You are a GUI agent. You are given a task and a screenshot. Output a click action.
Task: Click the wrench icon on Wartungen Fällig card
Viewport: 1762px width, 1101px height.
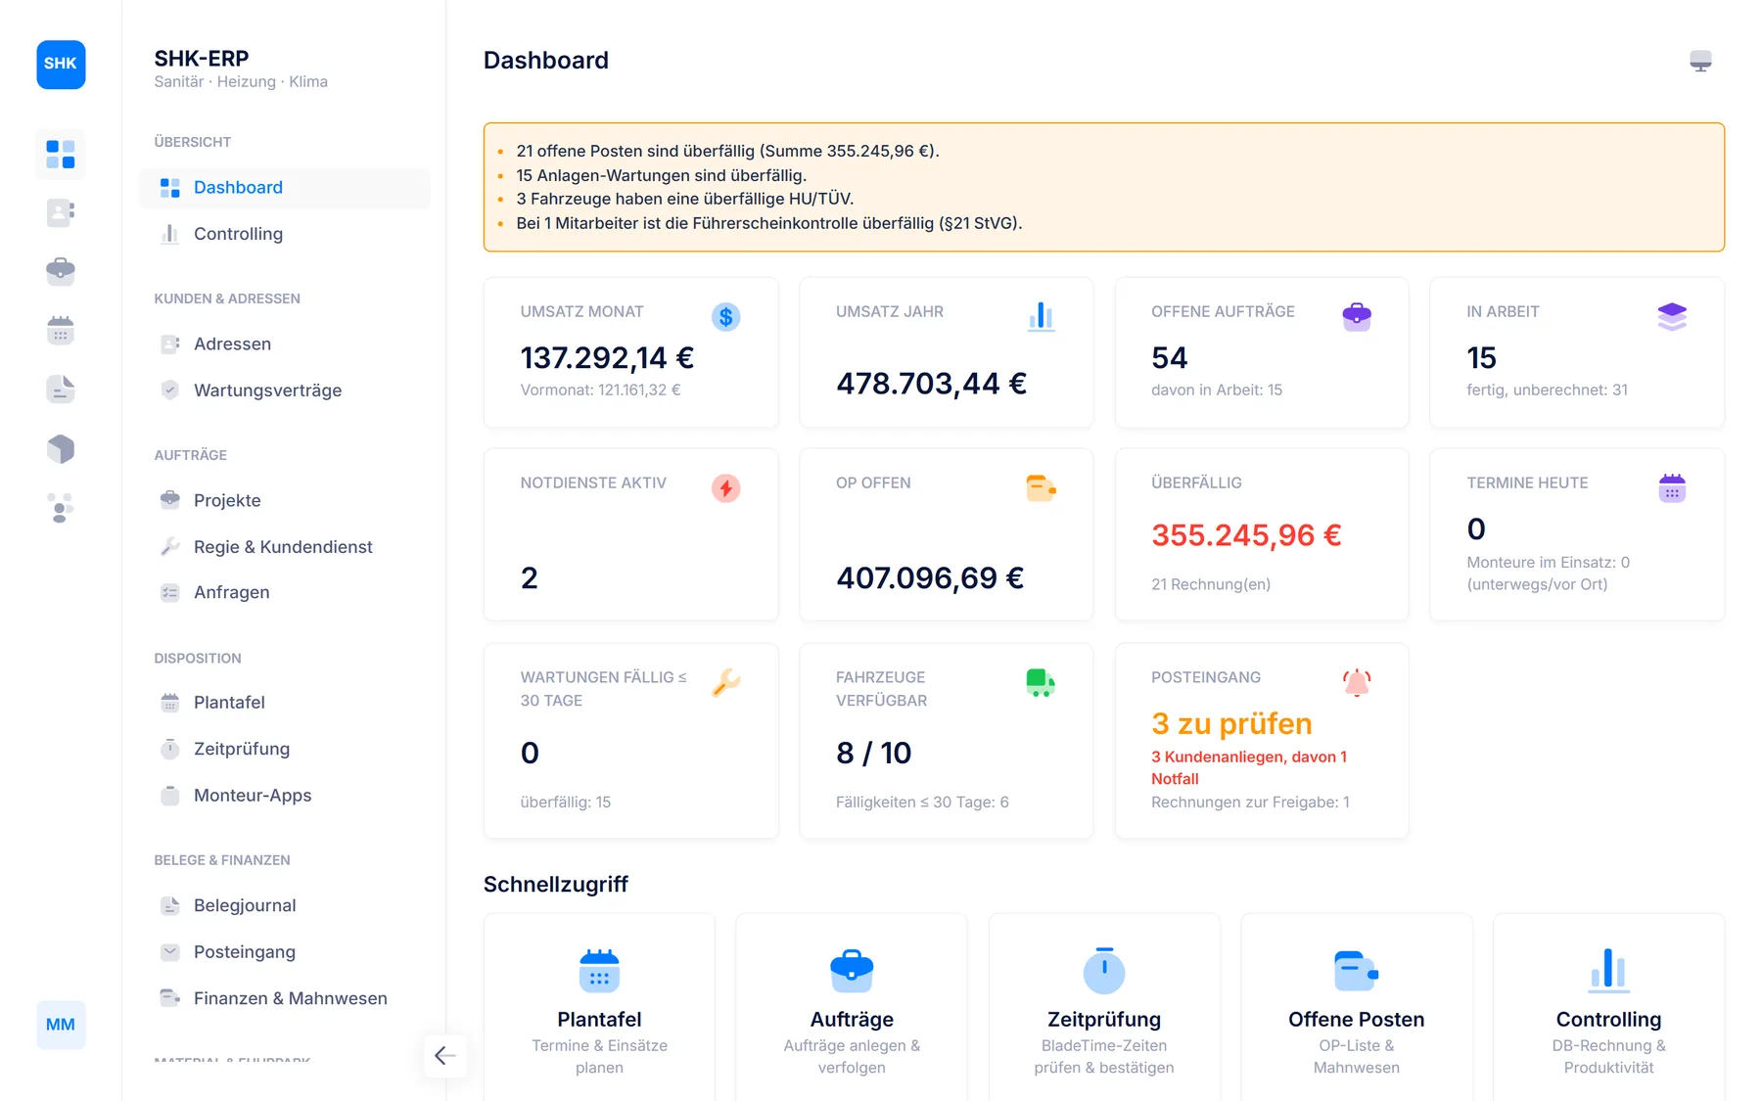pyautogui.click(x=725, y=682)
